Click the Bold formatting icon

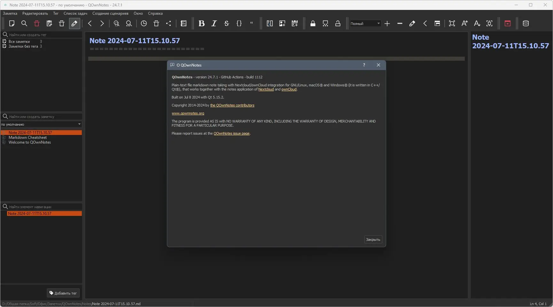(201, 23)
